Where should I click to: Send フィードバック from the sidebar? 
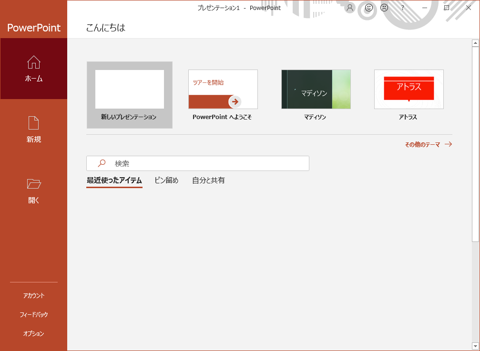33,314
